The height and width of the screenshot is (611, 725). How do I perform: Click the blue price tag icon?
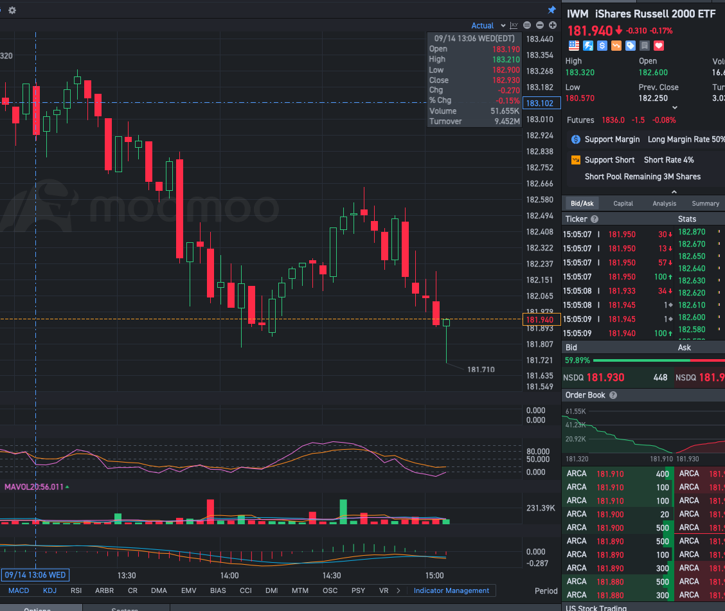[x=631, y=45]
